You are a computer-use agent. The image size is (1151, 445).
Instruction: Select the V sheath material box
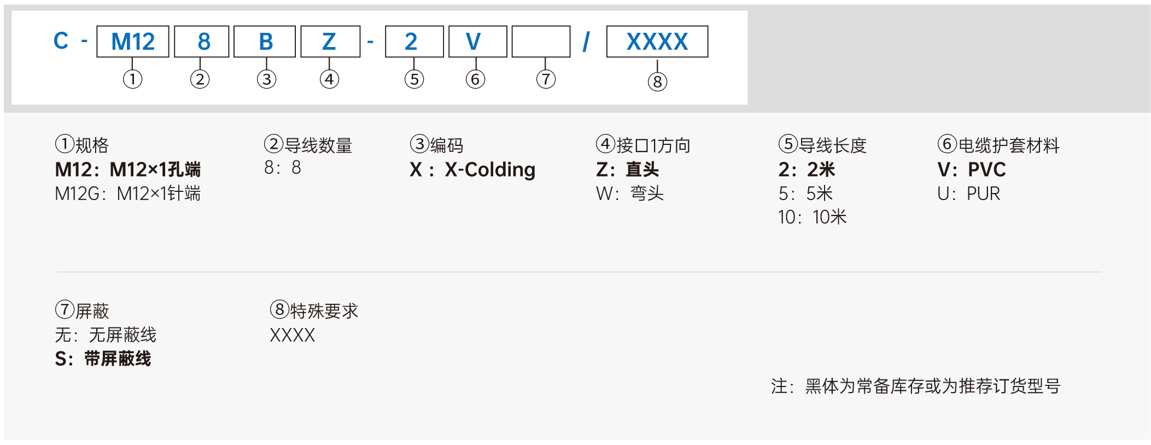pos(478,42)
